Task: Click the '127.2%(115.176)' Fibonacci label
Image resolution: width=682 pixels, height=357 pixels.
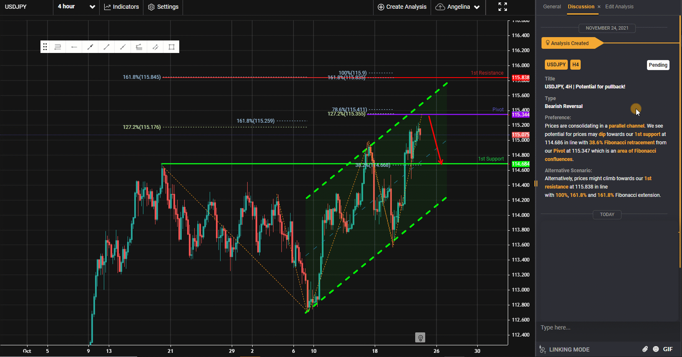Action: point(142,127)
